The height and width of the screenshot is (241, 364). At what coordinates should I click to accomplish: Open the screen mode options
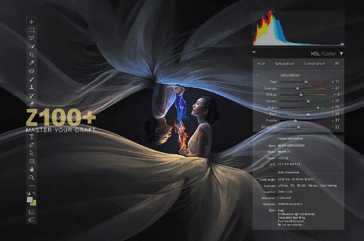[32, 220]
